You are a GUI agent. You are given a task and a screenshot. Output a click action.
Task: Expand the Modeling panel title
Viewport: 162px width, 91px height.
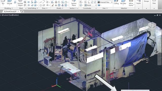8,8
